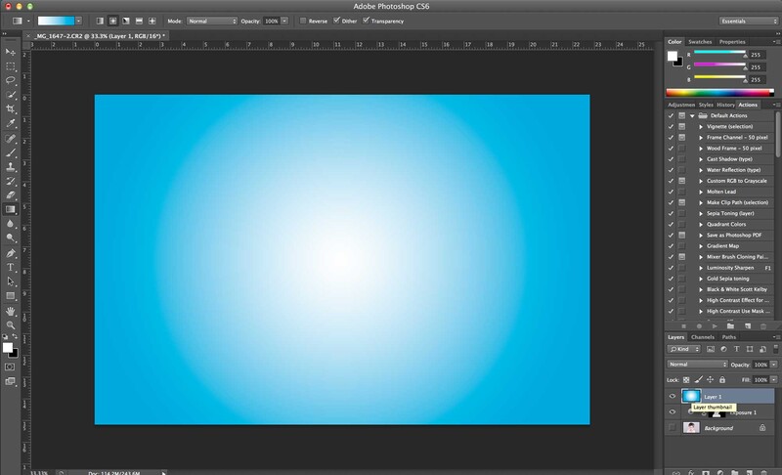Choose the Reflected gradient style
782x475 pixels.
tap(139, 21)
